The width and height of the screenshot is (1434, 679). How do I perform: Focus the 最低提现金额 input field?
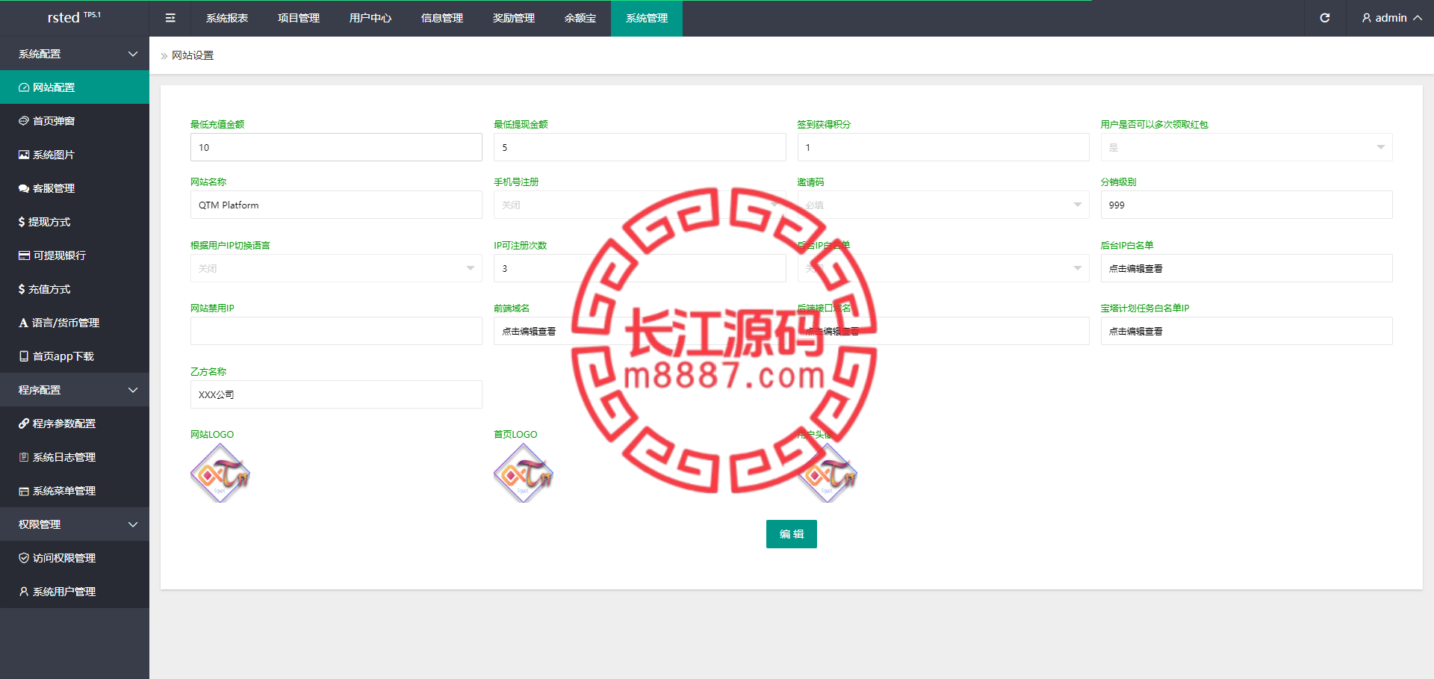[640, 147]
